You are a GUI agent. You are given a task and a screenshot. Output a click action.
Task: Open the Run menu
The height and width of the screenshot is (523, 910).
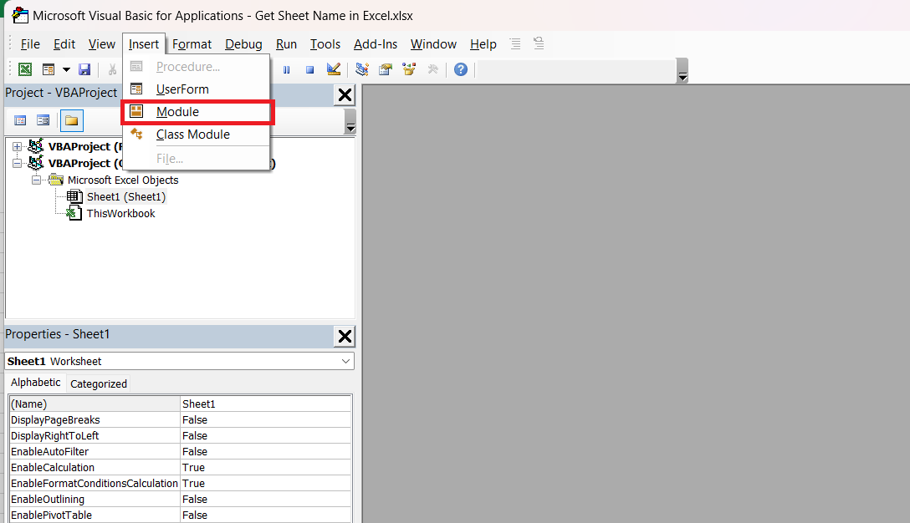tap(286, 44)
